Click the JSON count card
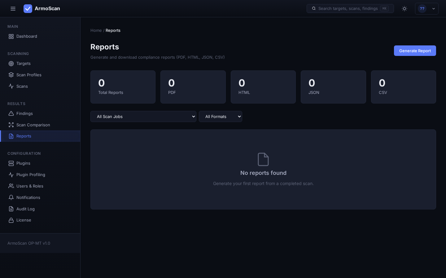This screenshot has height=278, width=446. pyautogui.click(x=333, y=87)
